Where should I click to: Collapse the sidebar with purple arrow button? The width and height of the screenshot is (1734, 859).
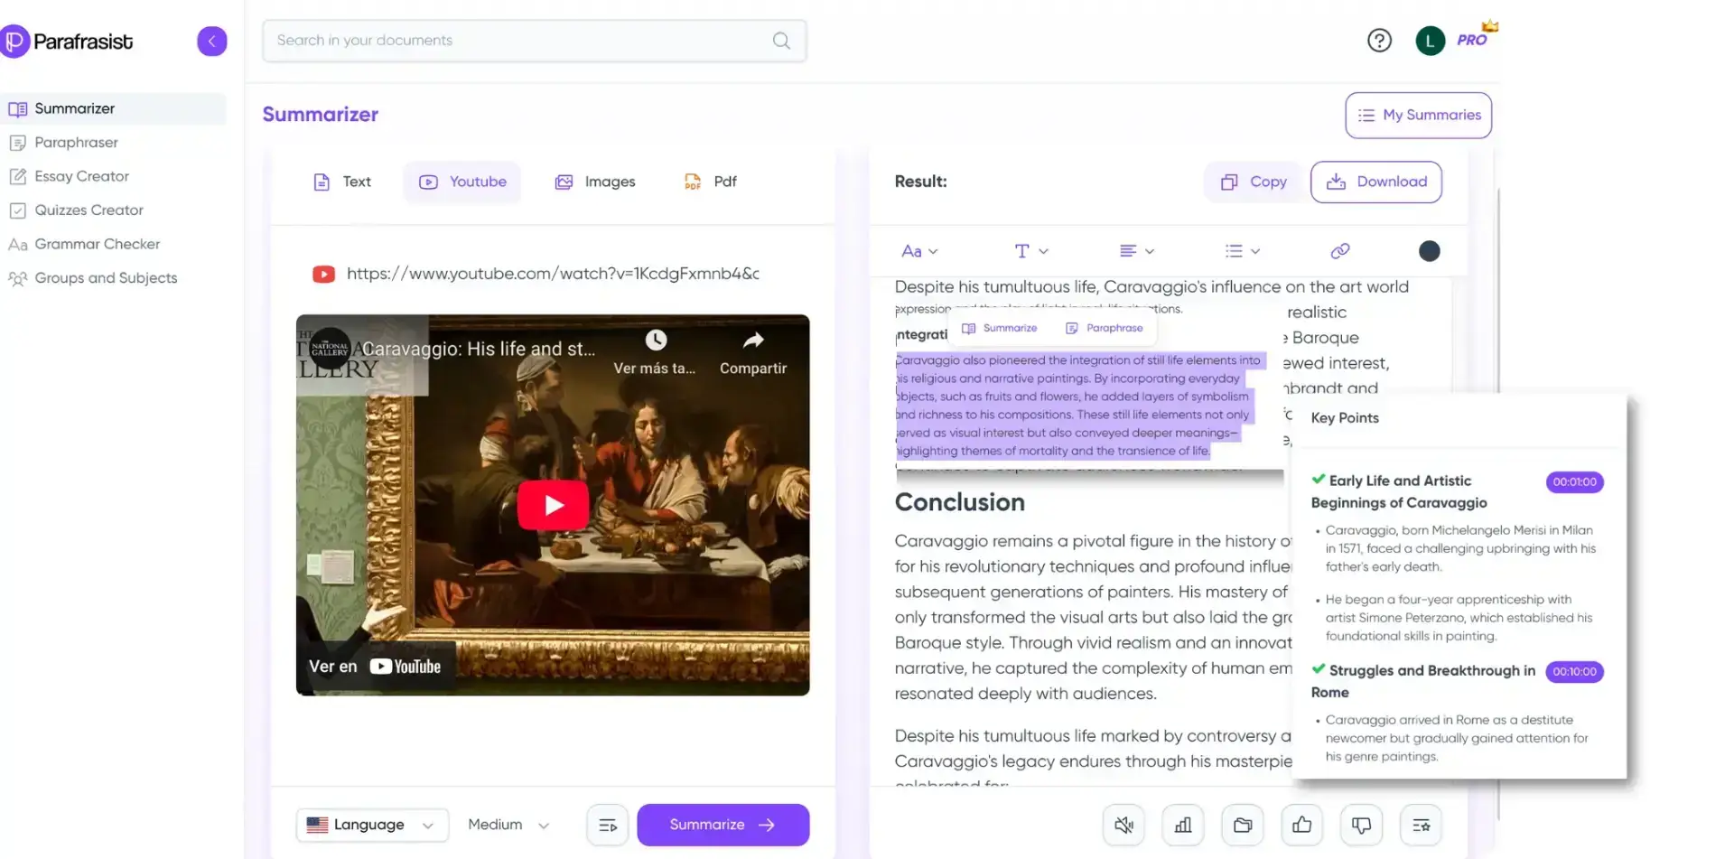(212, 41)
